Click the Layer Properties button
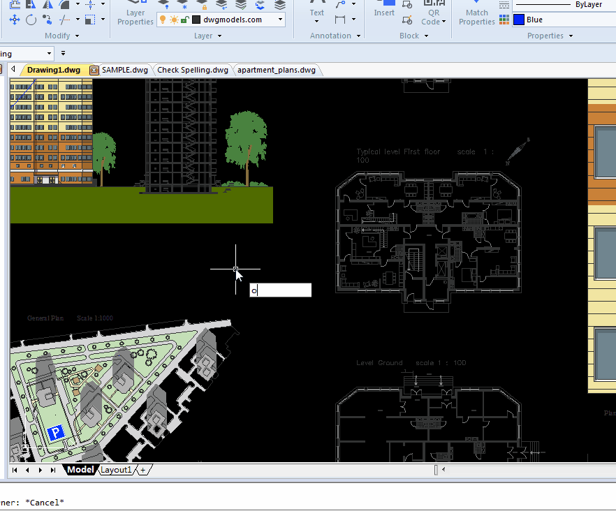This screenshot has width=616, height=511. coord(135,13)
